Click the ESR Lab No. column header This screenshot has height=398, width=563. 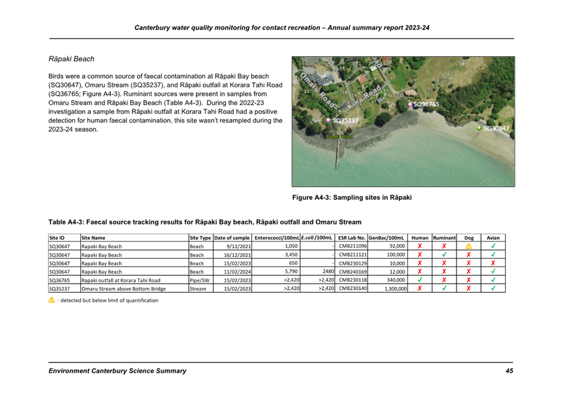coord(351,238)
